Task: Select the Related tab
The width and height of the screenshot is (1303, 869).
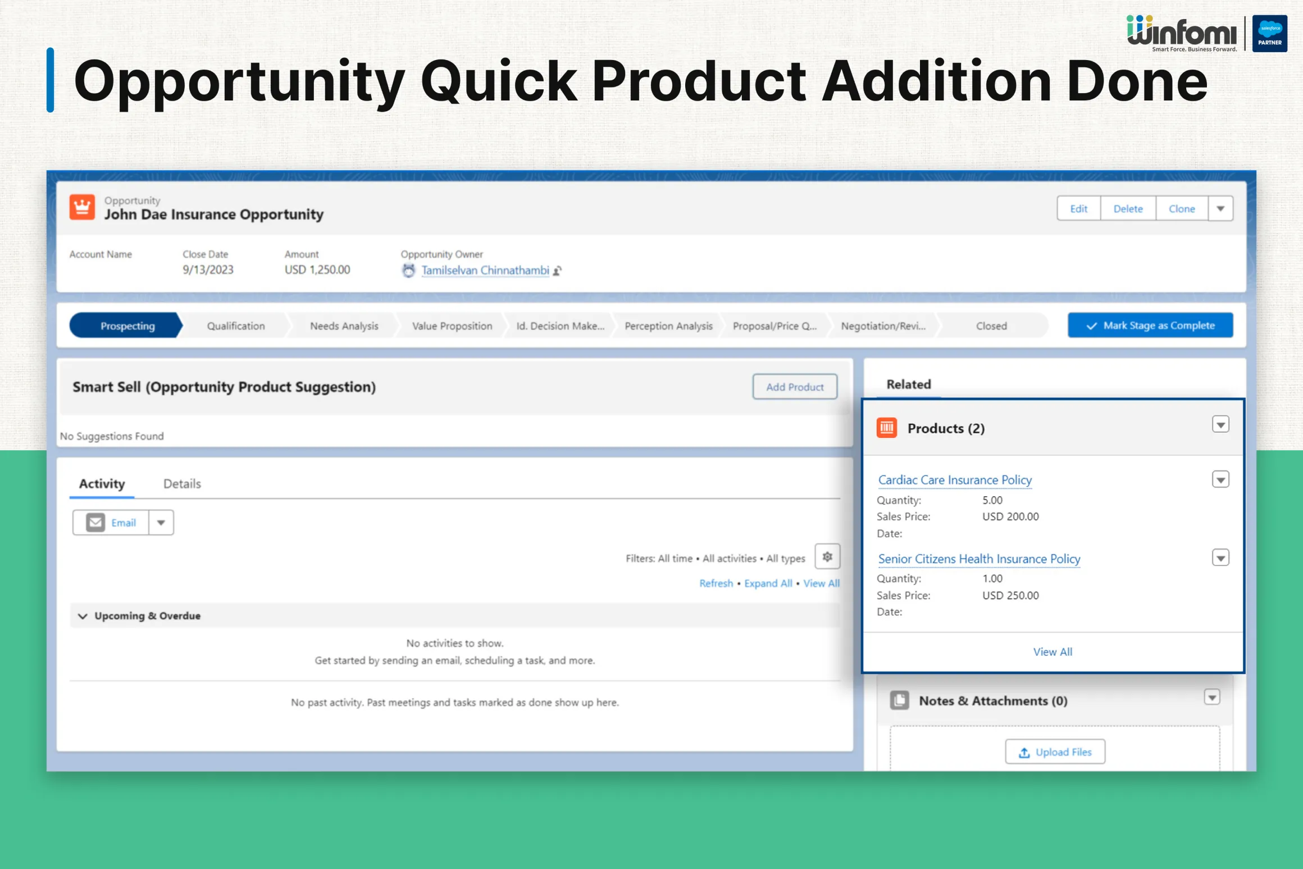Action: (x=908, y=385)
